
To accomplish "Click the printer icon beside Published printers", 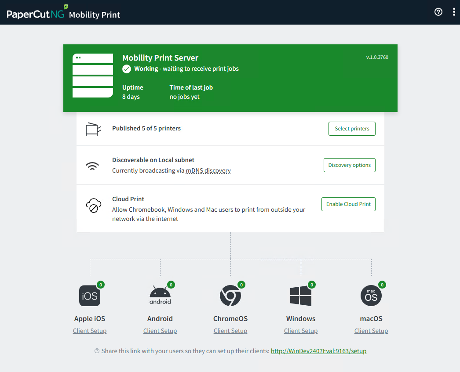I will point(93,129).
